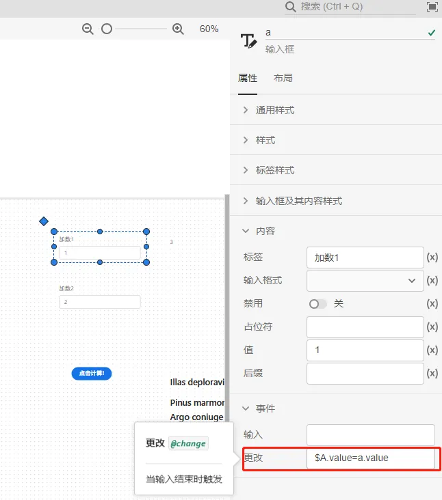The image size is (442, 500).
Task: Click the (x) expression icon beside 值
Action: tap(432, 350)
